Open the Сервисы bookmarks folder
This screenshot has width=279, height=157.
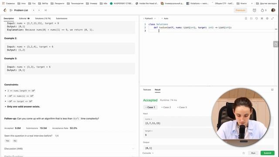pyautogui.click(x=8, y=3)
